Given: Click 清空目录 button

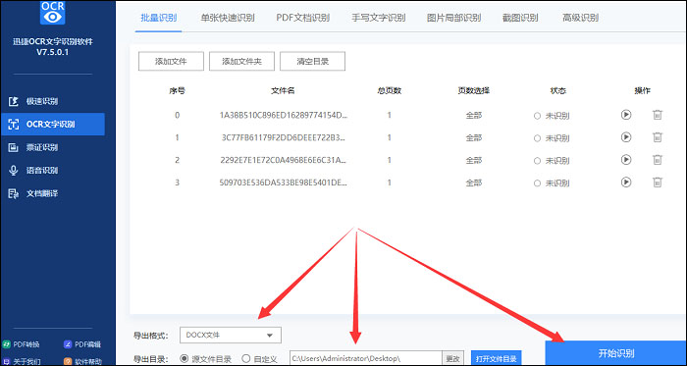Looking at the screenshot, I should (x=312, y=61).
